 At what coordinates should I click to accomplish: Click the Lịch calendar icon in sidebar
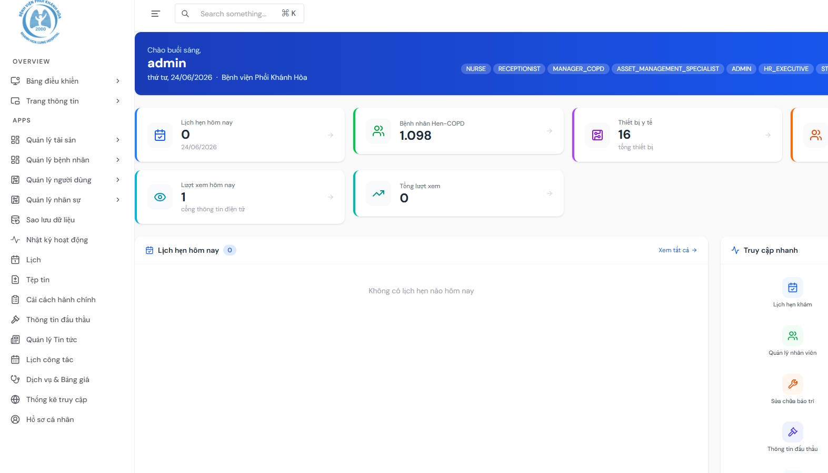tap(15, 260)
